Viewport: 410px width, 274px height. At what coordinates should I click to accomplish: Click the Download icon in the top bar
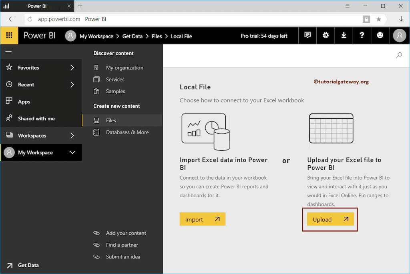tap(344, 36)
